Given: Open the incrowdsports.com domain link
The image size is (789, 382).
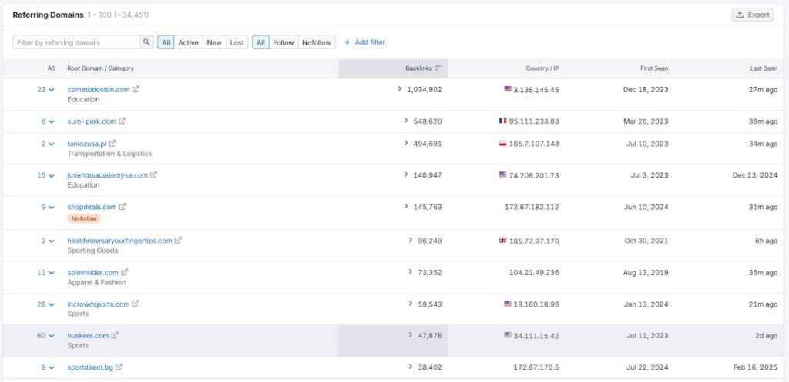Looking at the screenshot, I should [99, 304].
